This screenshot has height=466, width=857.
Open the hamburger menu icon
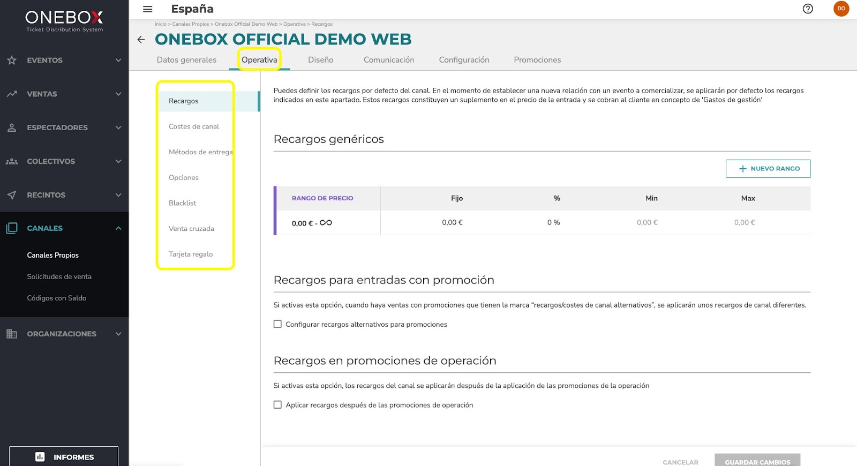click(148, 9)
